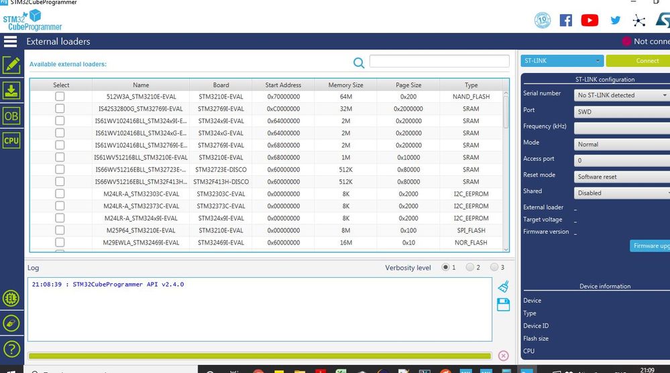Check the IS61WV51216BLL_STM3210E-EVAL loader

(60, 157)
